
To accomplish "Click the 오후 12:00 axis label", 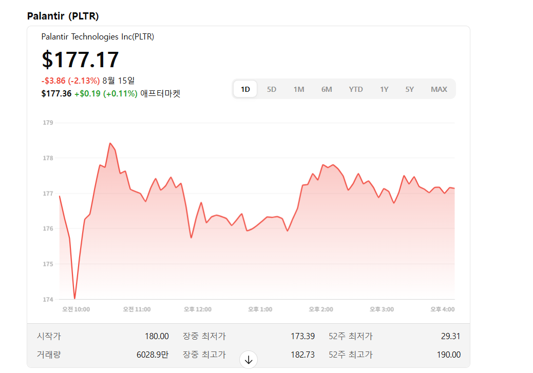I will tap(198, 309).
